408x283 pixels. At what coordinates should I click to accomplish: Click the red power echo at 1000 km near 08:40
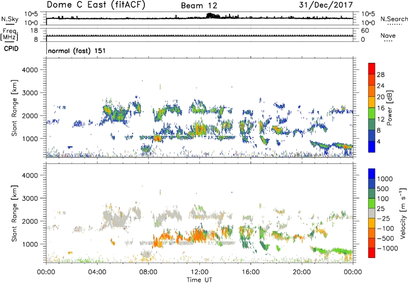point(158,138)
